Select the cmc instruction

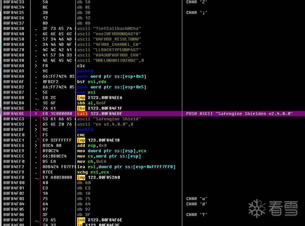click(81, 135)
